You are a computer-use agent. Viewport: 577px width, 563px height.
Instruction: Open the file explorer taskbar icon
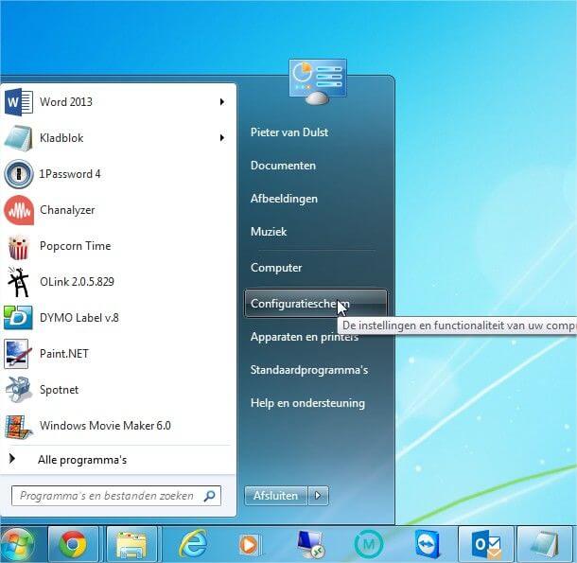tap(131, 544)
